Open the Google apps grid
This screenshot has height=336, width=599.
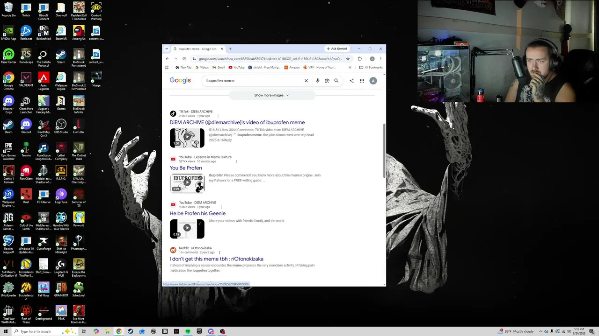(362, 81)
